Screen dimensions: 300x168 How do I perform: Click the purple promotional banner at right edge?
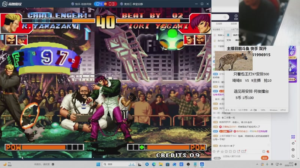(x=292, y=64)
